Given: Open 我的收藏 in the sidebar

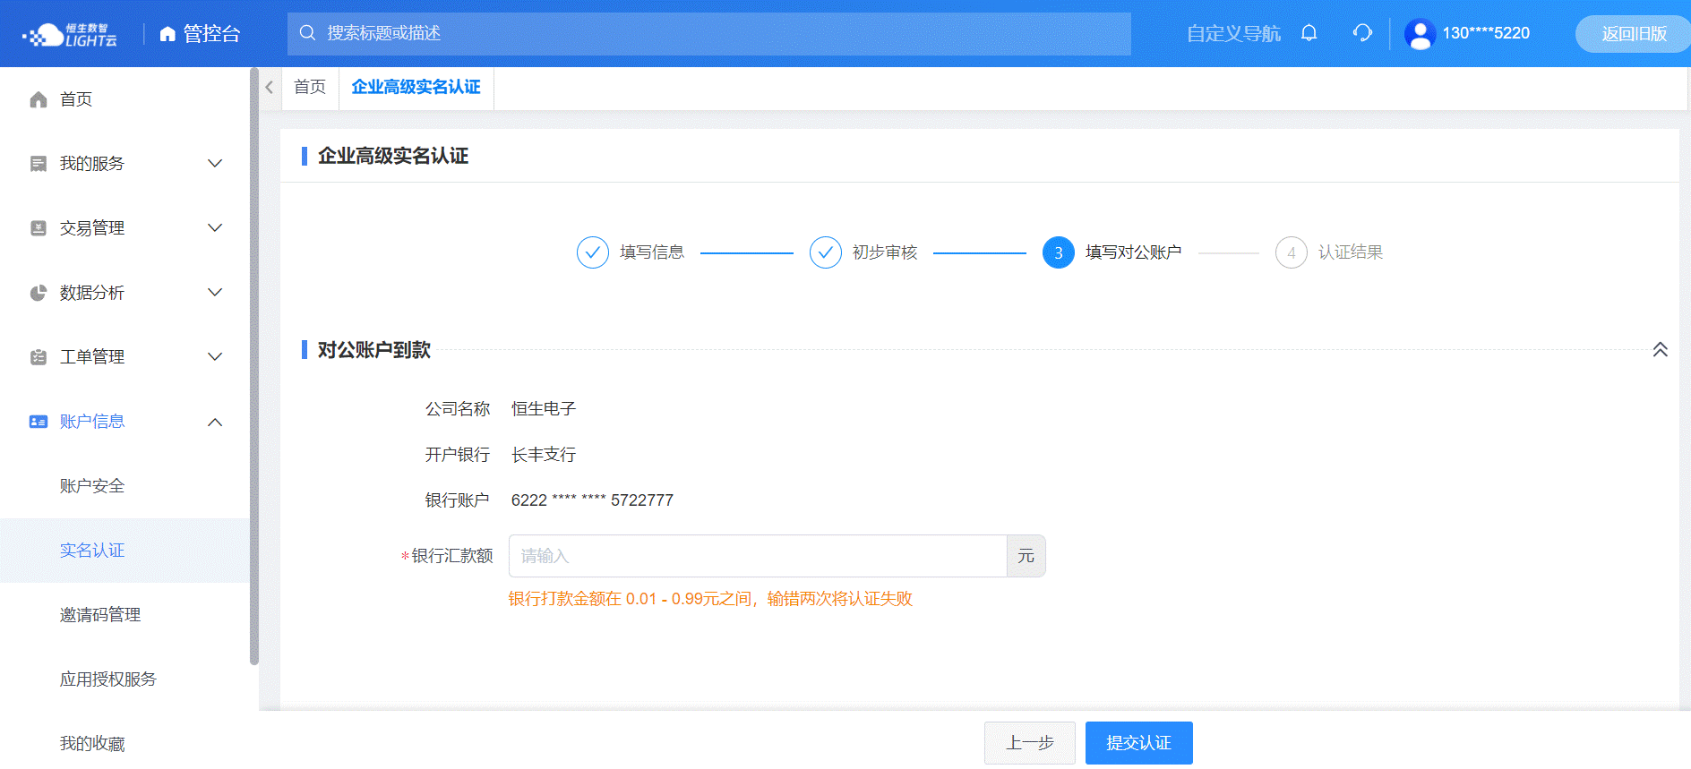Looking at the screenshot, I should click(125, 744).
